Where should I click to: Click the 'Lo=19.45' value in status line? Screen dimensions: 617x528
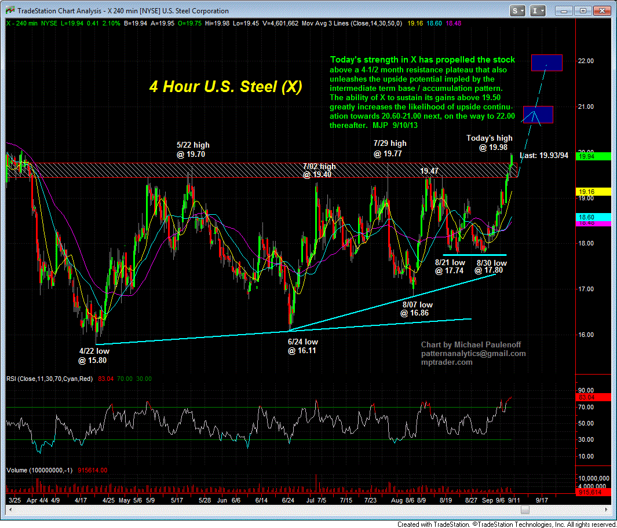point(246,24)
